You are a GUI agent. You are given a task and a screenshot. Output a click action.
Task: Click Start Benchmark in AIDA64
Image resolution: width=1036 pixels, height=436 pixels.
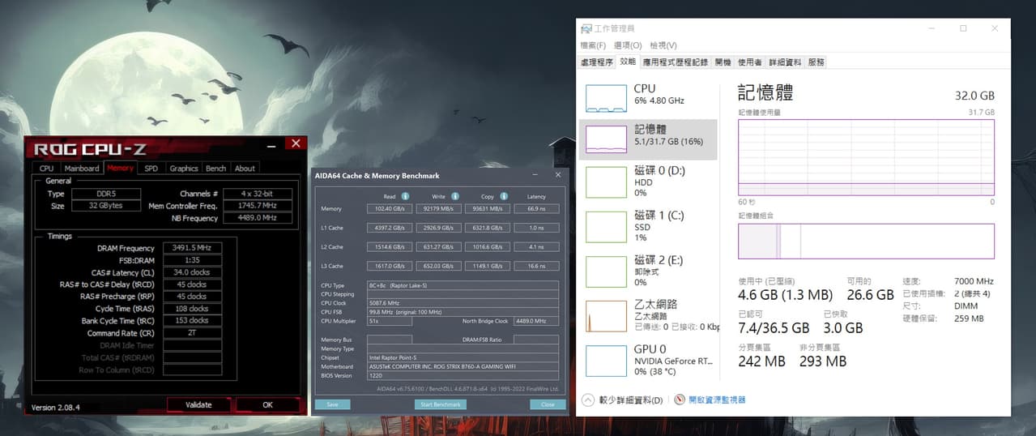(x=441, y=404)
